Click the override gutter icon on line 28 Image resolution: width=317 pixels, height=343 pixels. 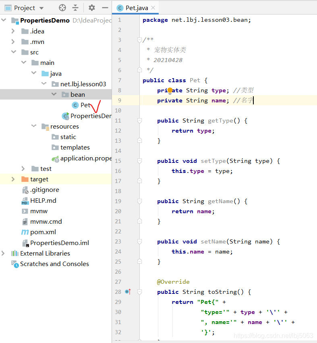point(128,291)
